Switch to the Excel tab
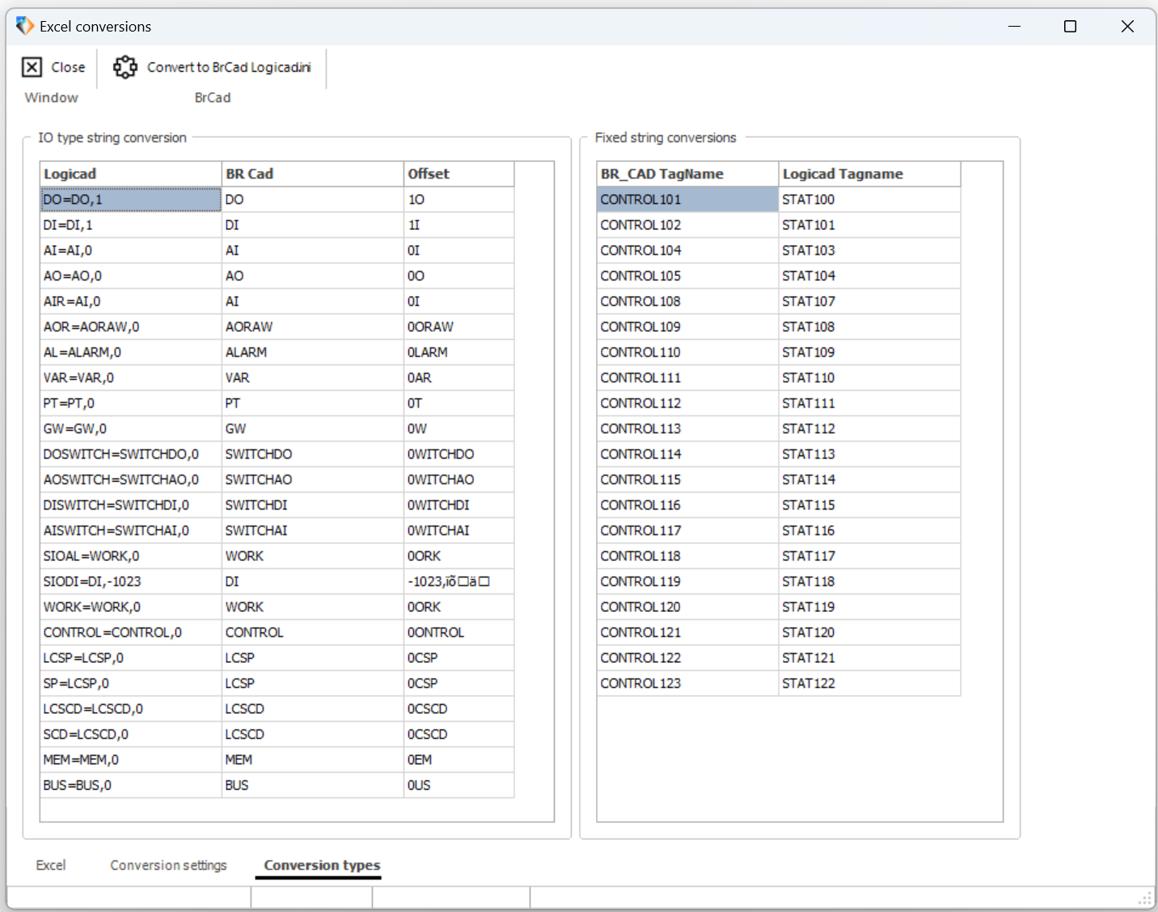The image size is (1158, 912). (51, 865)
